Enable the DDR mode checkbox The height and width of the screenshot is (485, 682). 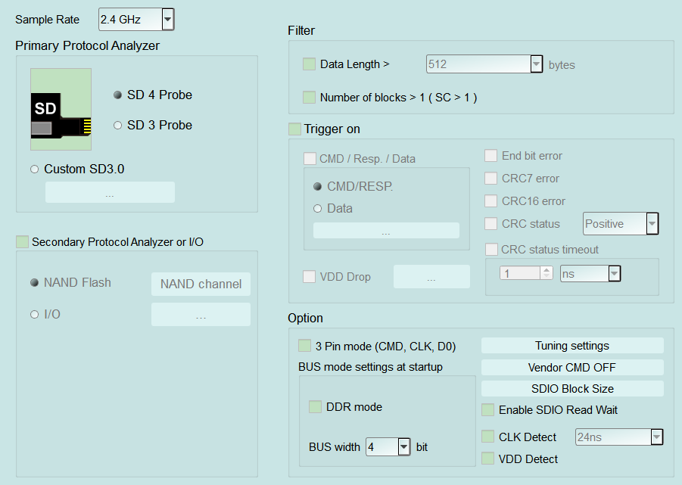click(x=316, y=407)
